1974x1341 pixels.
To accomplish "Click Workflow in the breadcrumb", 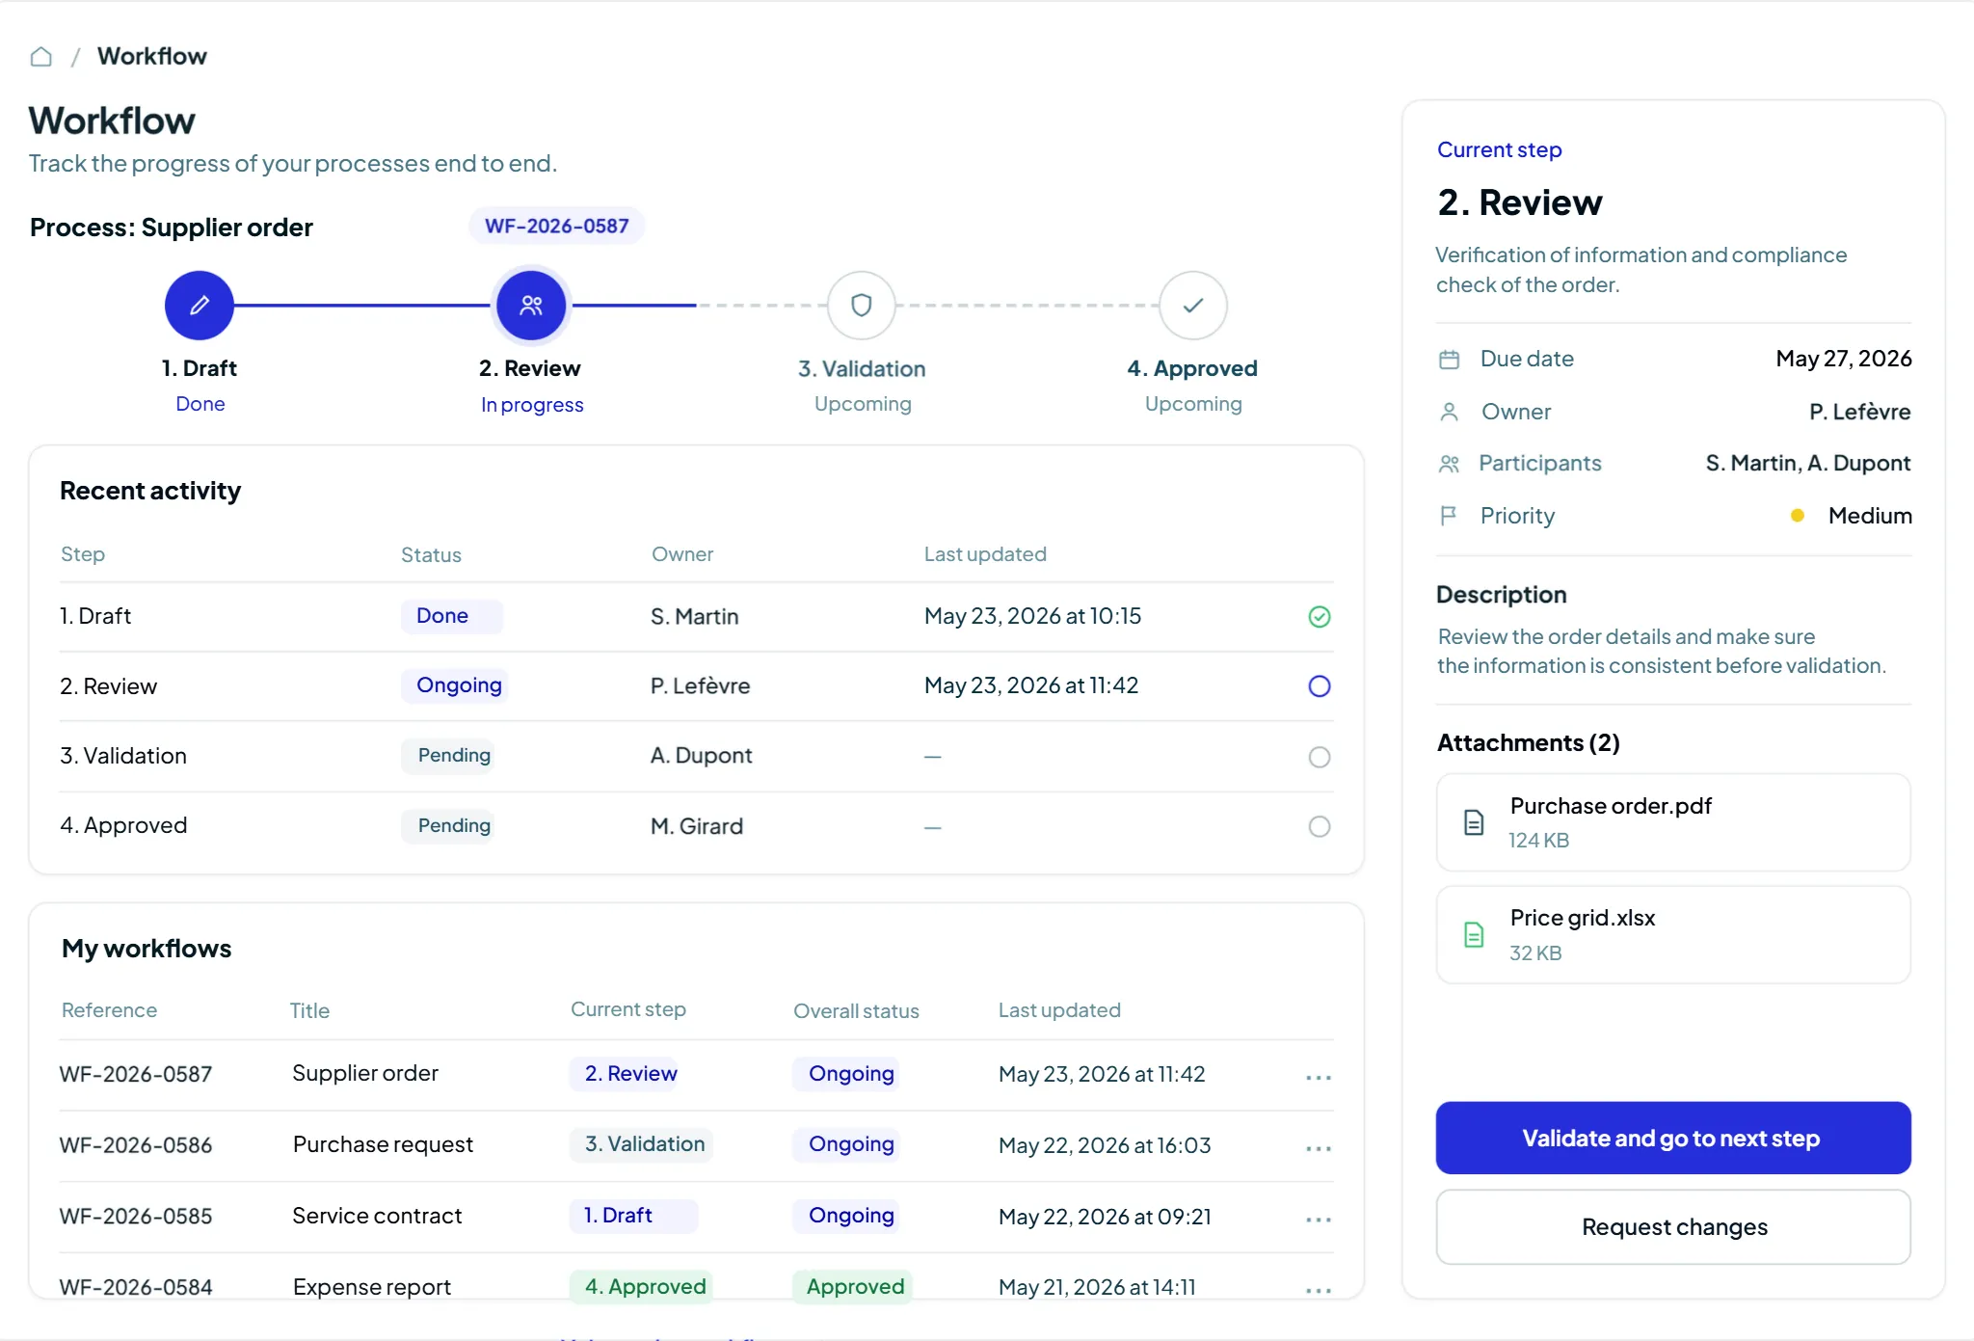I will click(152, 56).
